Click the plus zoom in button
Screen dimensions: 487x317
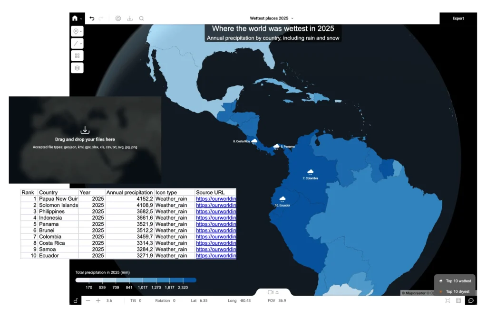tap(98, 300)
